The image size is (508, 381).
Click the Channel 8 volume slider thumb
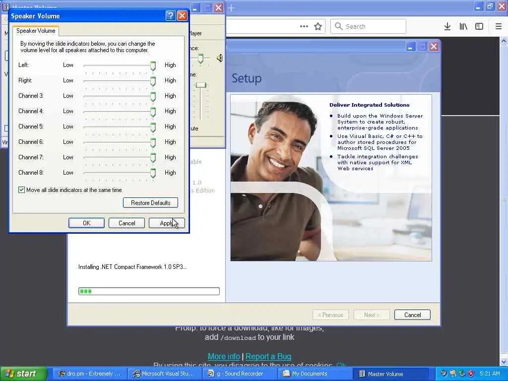click(x=153, y=174)
